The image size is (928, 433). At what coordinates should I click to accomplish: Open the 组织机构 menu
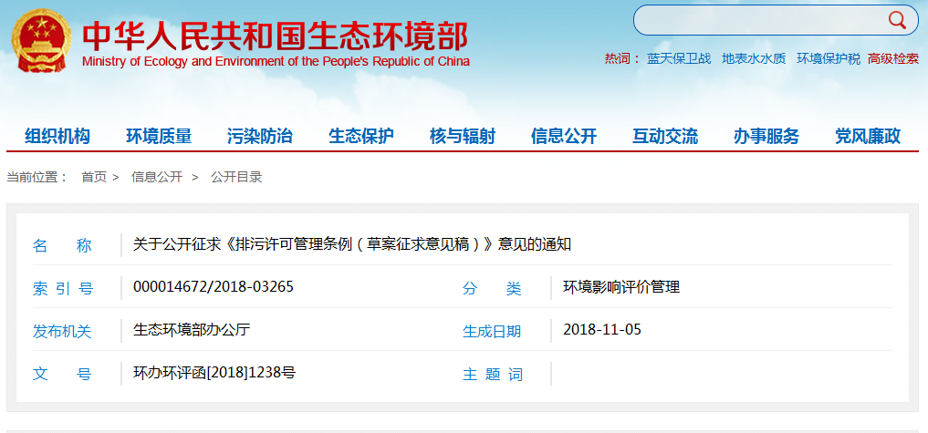[57, 137]
